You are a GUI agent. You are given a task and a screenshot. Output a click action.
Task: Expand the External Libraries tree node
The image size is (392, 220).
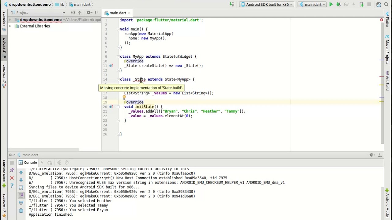[10, 26]
